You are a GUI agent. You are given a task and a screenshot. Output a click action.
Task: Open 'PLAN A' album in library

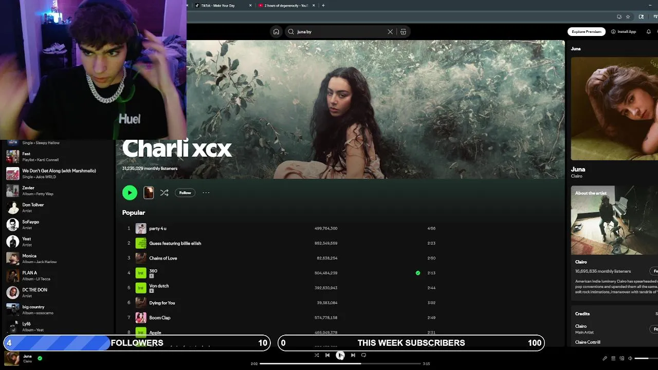click(x=58, y=275)
